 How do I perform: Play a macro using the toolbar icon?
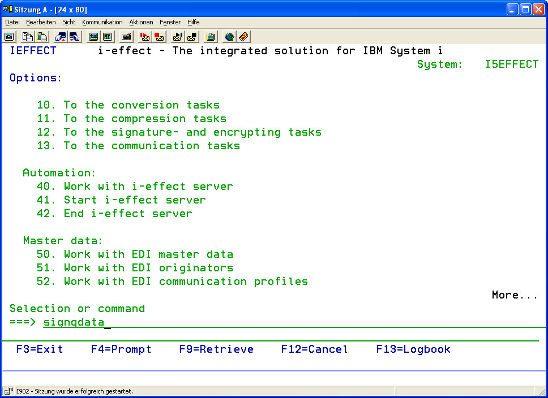pos(177,37)
